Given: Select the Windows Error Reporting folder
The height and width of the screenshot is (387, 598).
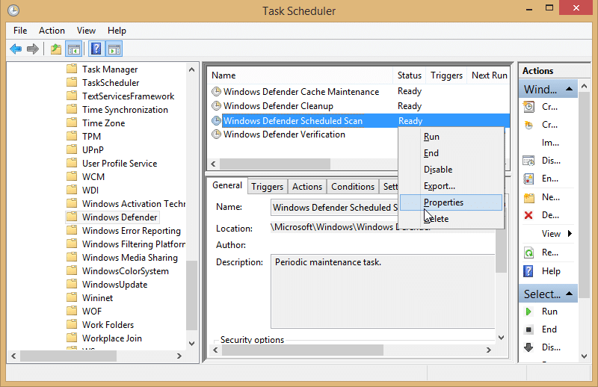Looking at the screenshot, I should pyautogui.click(x=132, y=231).
